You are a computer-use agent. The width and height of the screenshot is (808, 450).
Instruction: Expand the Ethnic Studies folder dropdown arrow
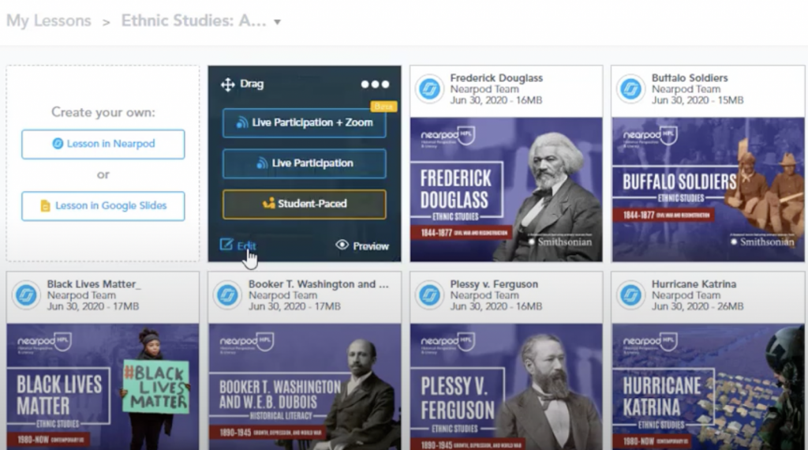pyautogui.click(x=277, y=22)
